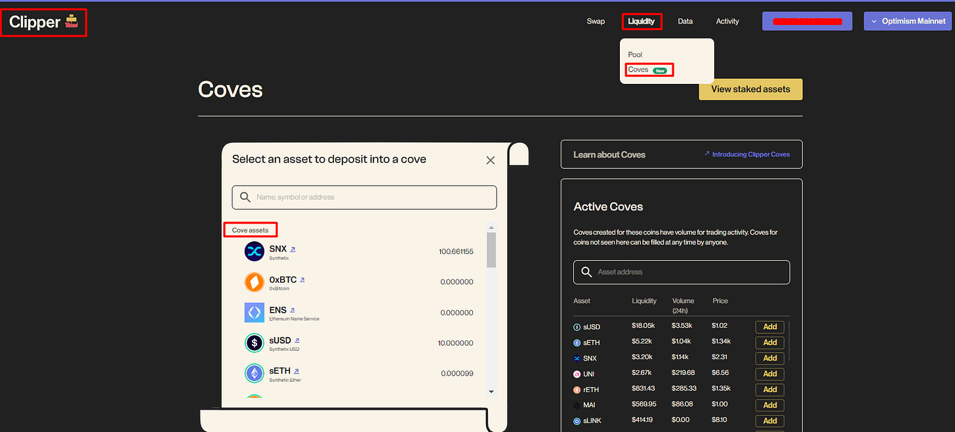Click the asset list scrollbar thumb
This screenshot has width=955, height=432.
(x=491, y=250)
